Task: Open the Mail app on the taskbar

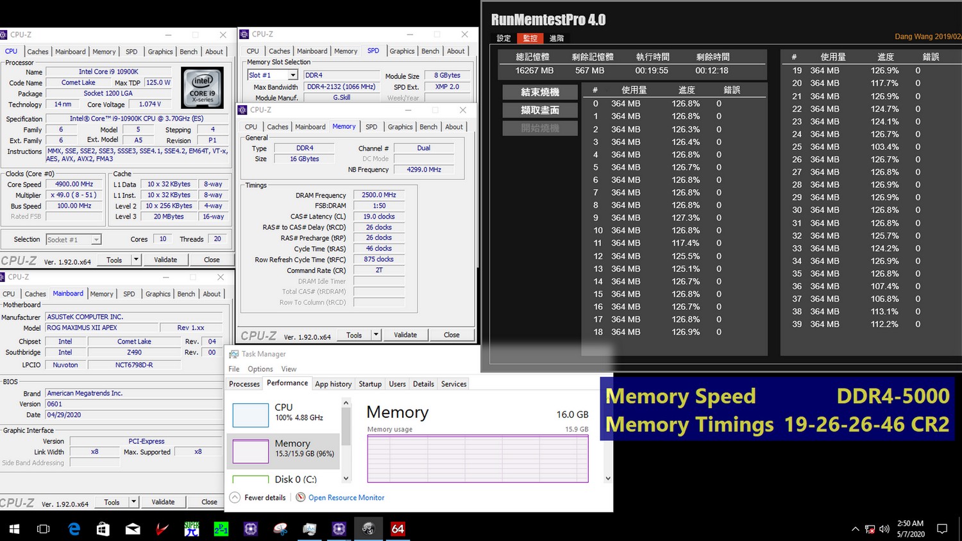Action: pyautogui.click(x=133, y=529)
